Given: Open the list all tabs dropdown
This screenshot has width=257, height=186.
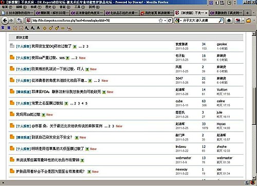Looking at the screenshot, I should click(x=253, y=13).
